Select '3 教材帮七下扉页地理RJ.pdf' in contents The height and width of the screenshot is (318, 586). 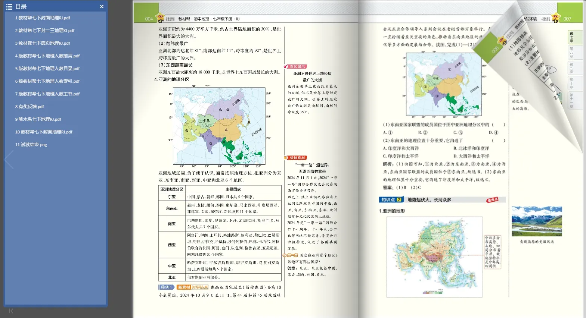pyautogui.click(x=42, y=43)
